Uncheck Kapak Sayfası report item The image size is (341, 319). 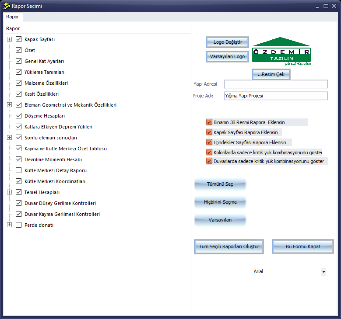(19, 39)
